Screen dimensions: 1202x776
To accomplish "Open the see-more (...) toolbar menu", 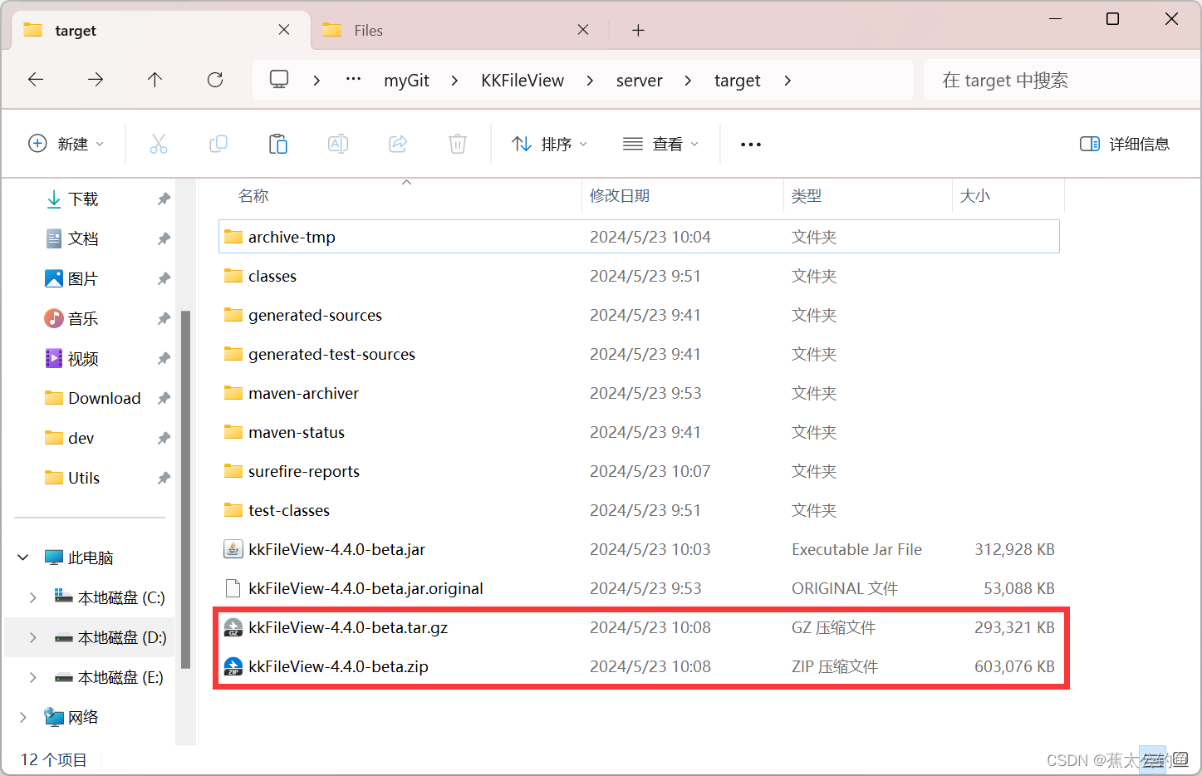I will click(x=749, y=144).
